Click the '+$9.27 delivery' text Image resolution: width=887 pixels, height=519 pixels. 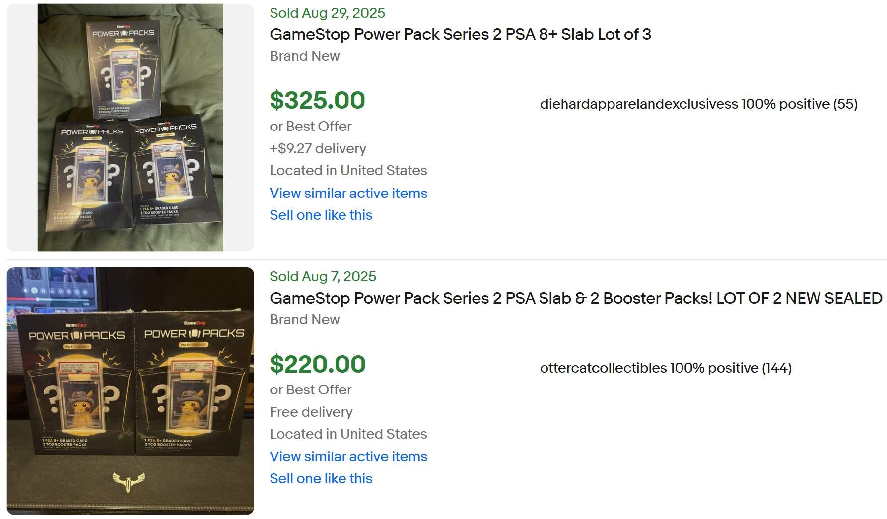coord(318,148)
